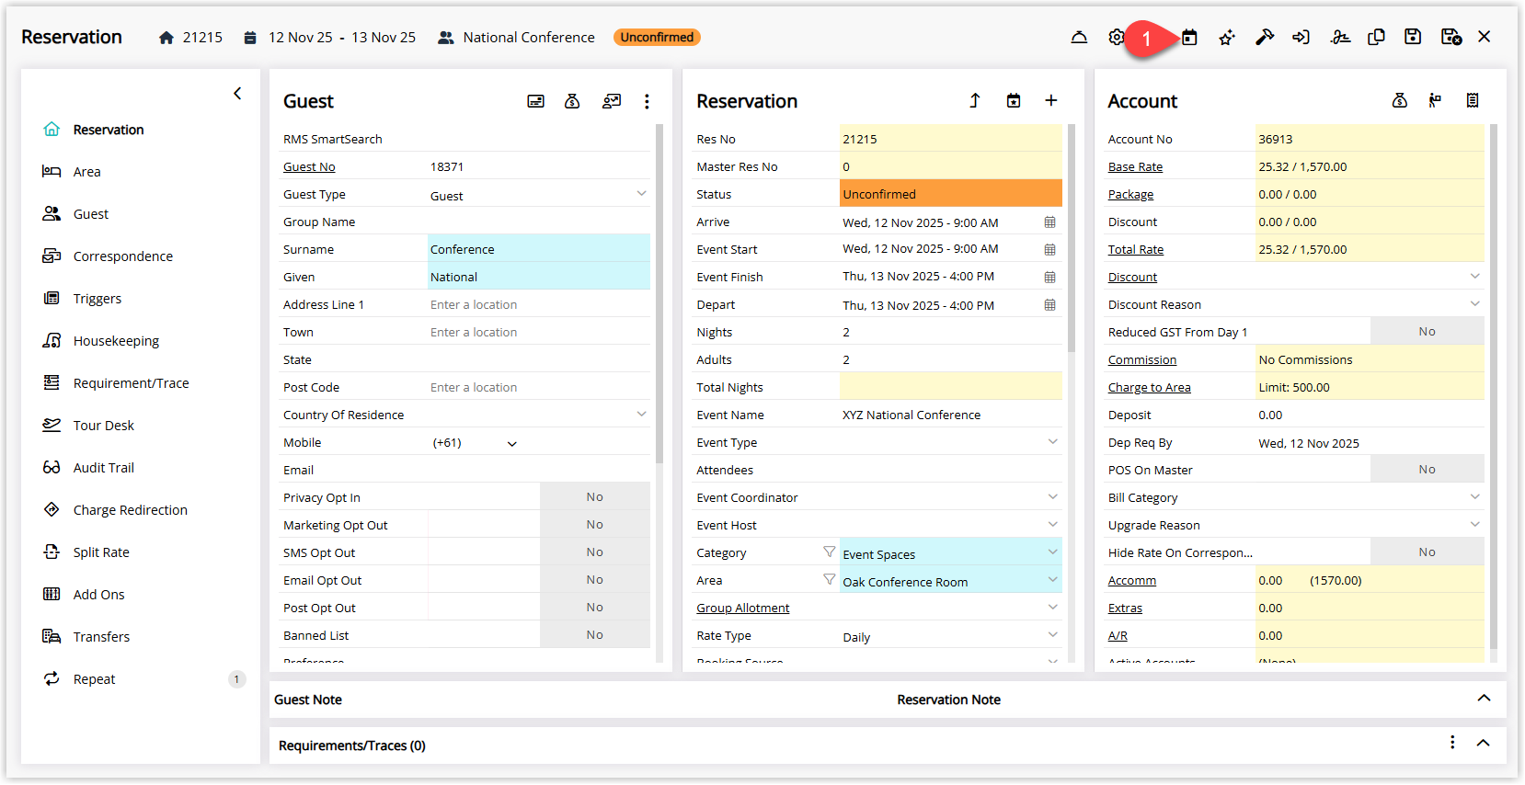Open three-dot menu in Requirements/Traces bar

pos(1452,743)
